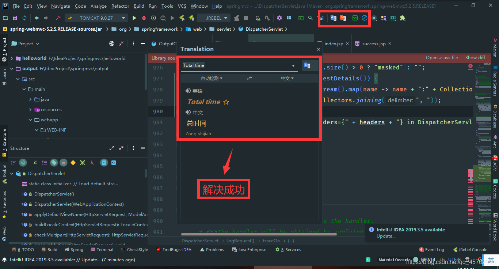Open source language 自动检测 dropdown
This screenshot has height=269, width=499.
(x=212, y=78)
